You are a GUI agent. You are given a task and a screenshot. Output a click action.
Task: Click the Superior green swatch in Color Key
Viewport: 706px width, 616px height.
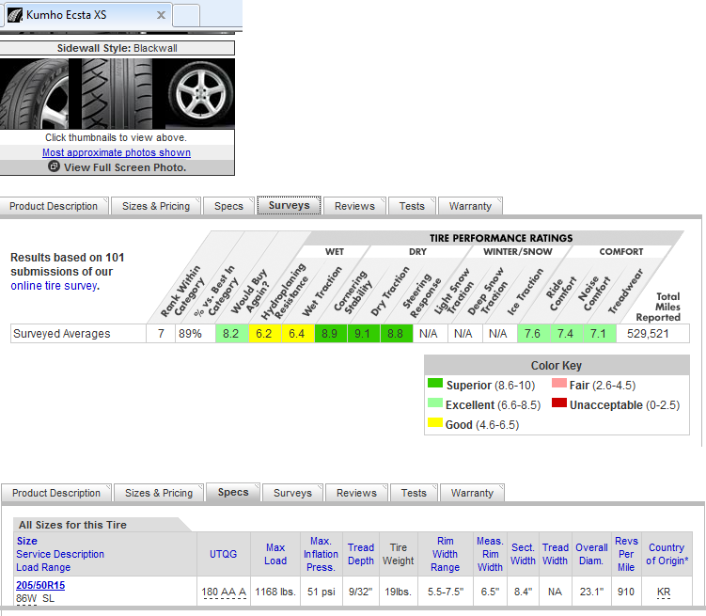(x=434, y=384)
